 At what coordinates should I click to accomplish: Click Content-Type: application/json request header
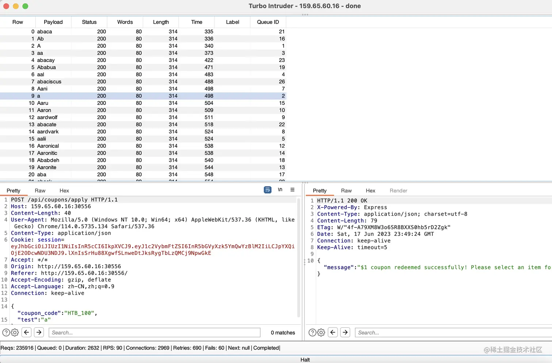pos(61,233)
